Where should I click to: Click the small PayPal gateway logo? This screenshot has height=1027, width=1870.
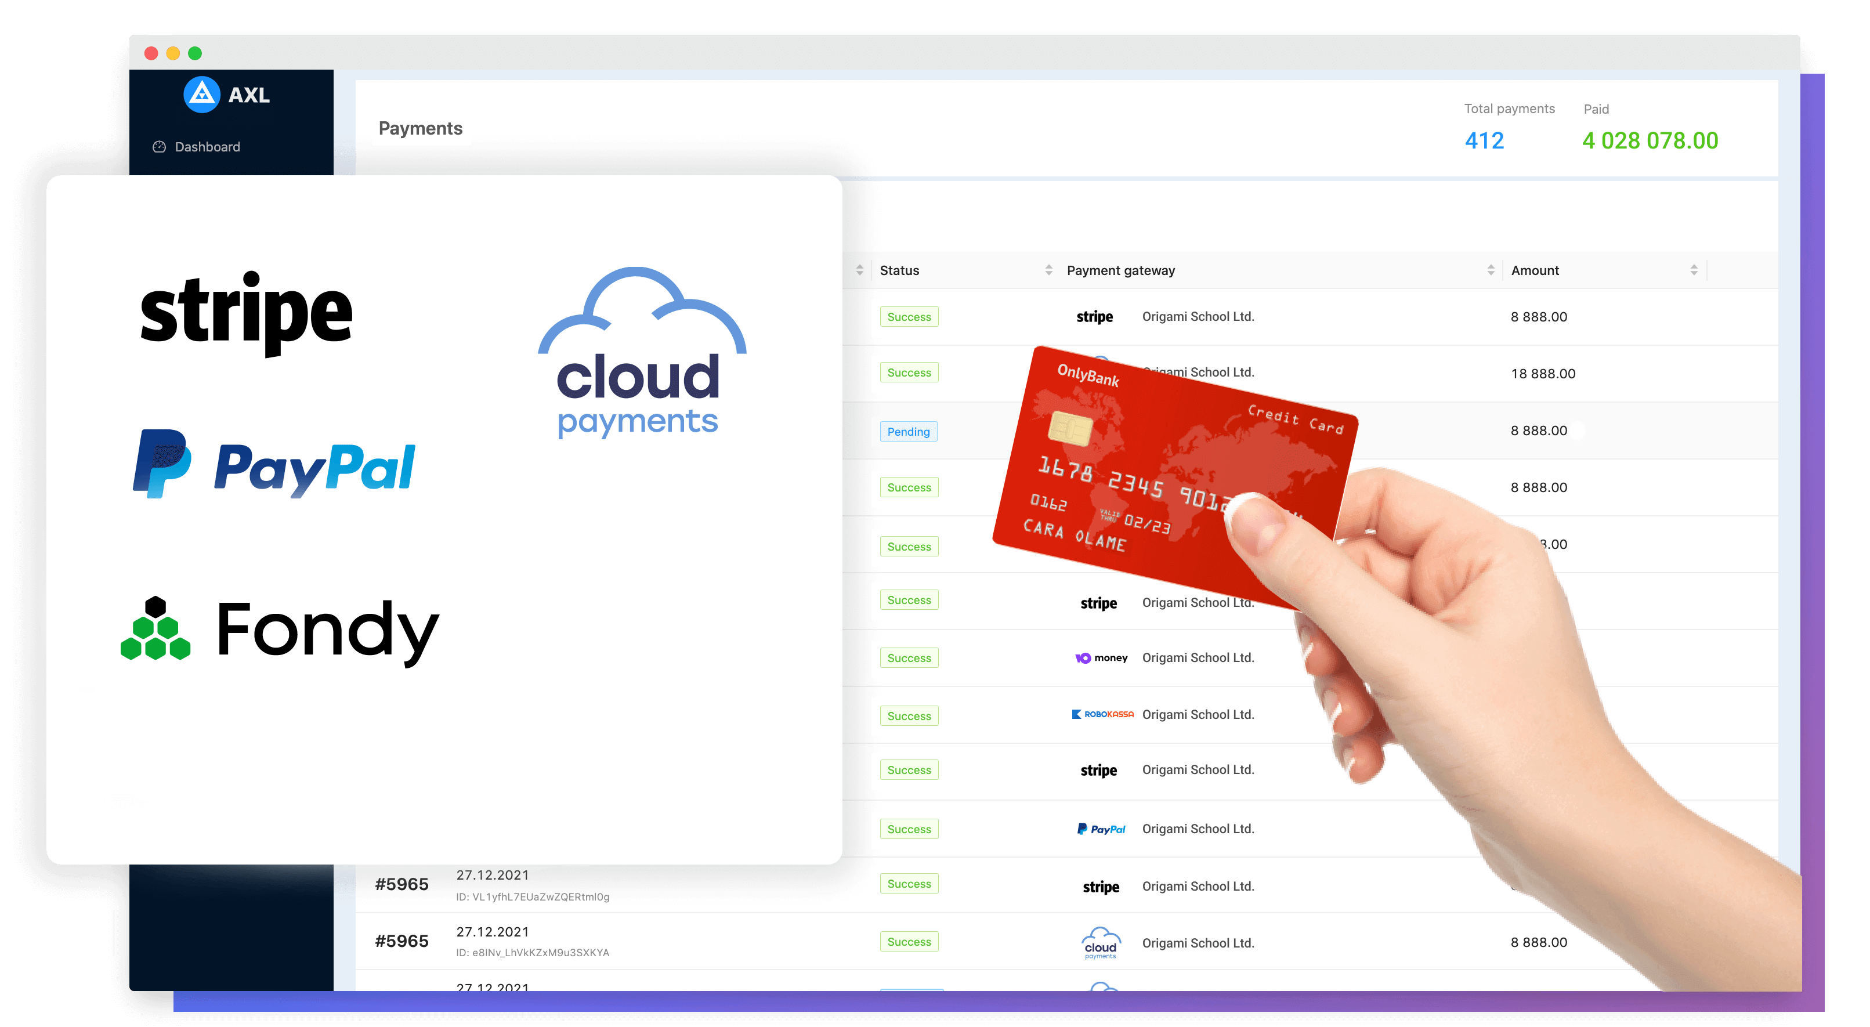pyautogui.click(x=1101, y=829)
